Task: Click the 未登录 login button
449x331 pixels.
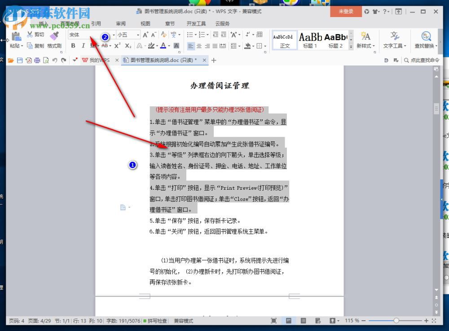Action: [x=346, y=12]
